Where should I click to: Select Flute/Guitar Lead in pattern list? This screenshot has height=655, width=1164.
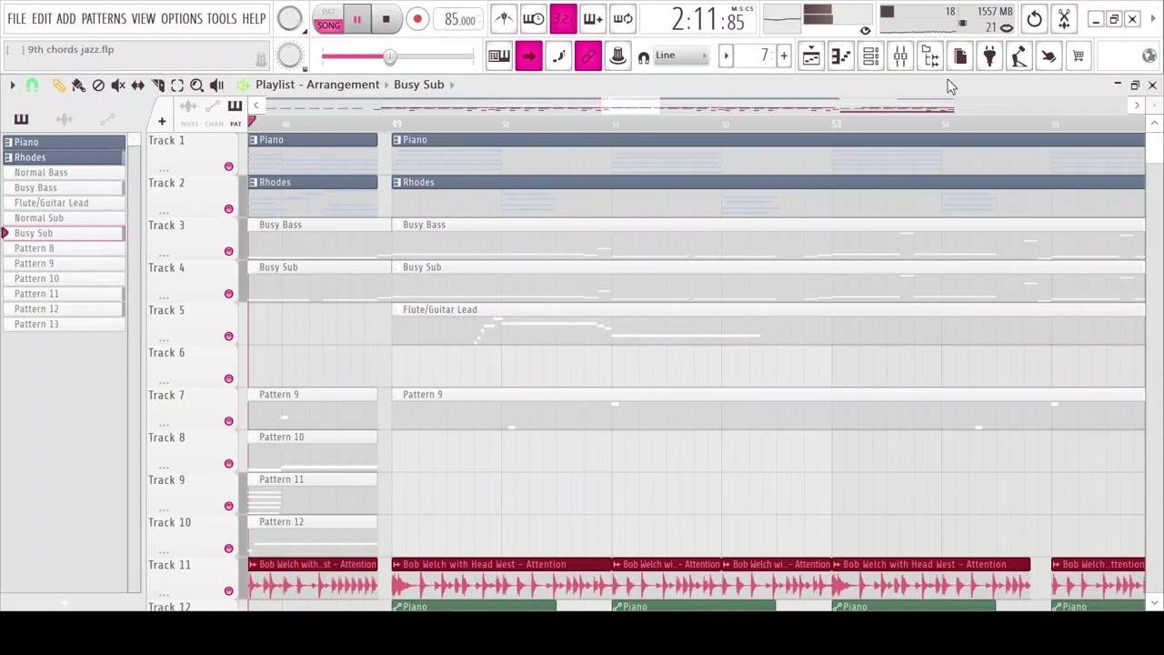click(x=64, y=203)
